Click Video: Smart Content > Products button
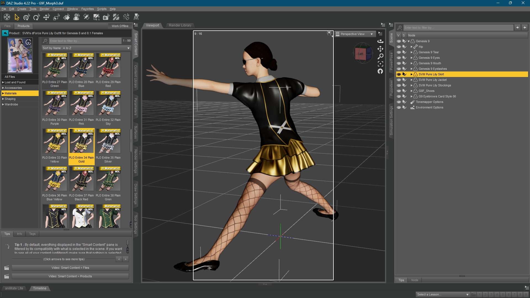Screen dimensions: 530x298 pos(70,276)
